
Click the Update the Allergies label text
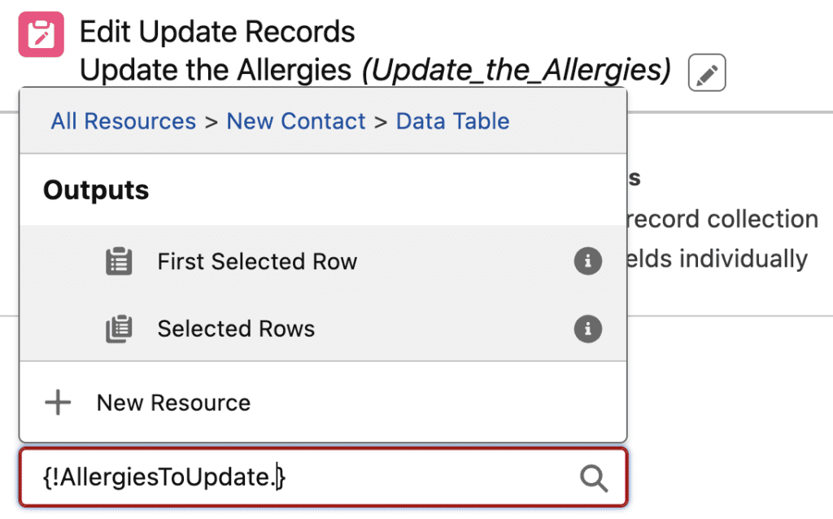point(216,71)
